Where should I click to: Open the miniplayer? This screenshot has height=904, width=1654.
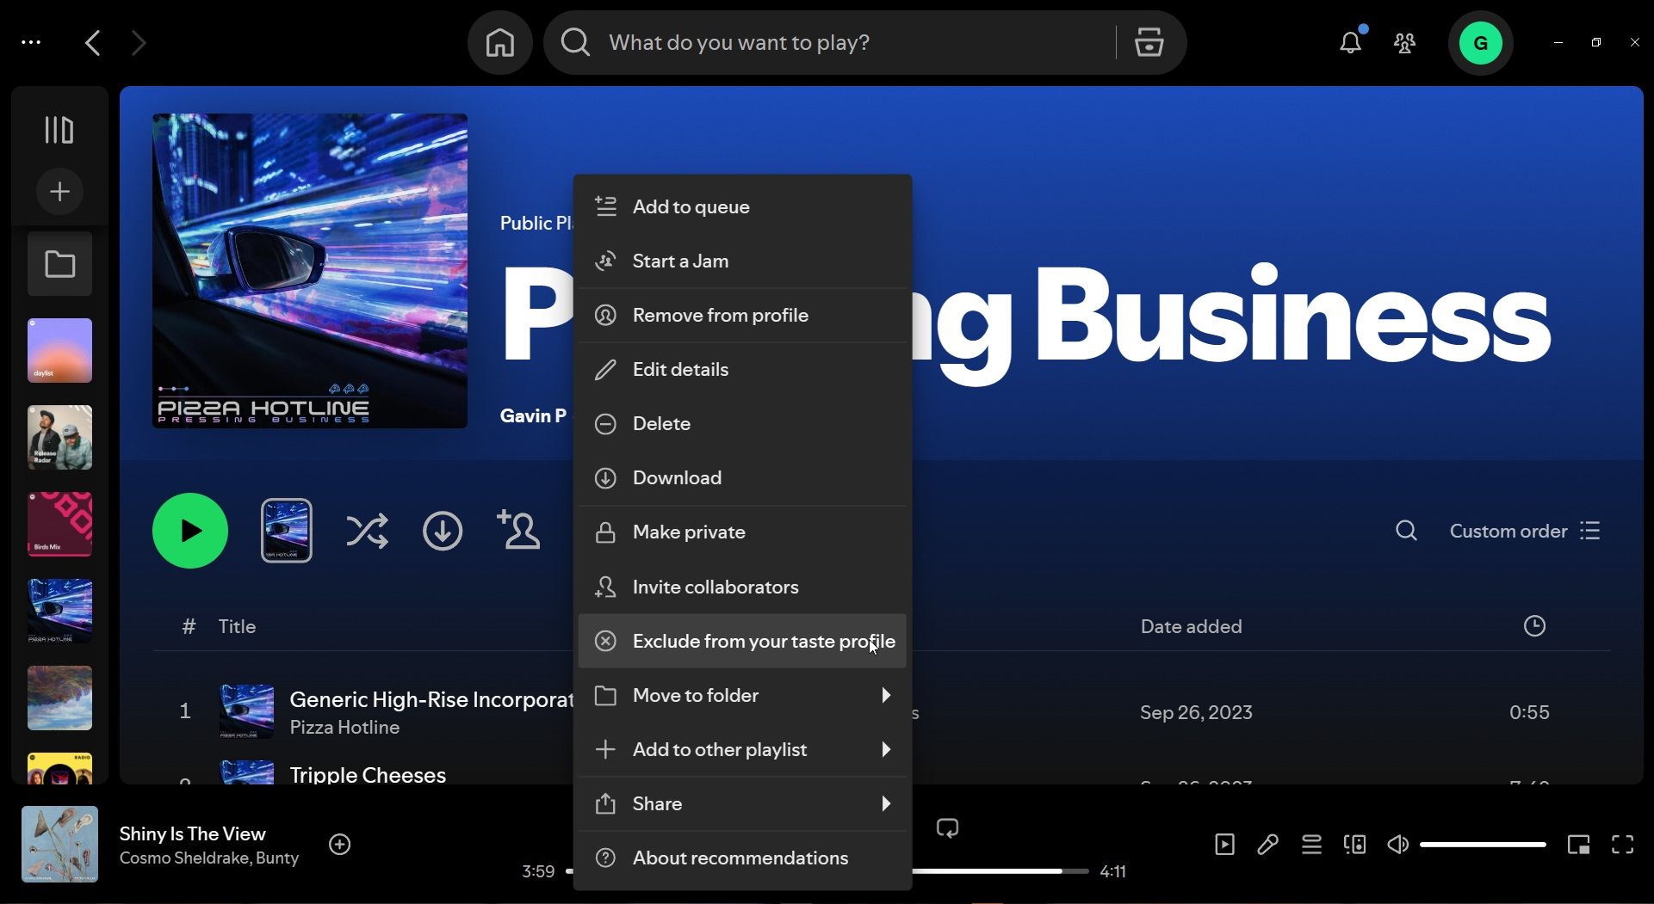point(1578,845)
